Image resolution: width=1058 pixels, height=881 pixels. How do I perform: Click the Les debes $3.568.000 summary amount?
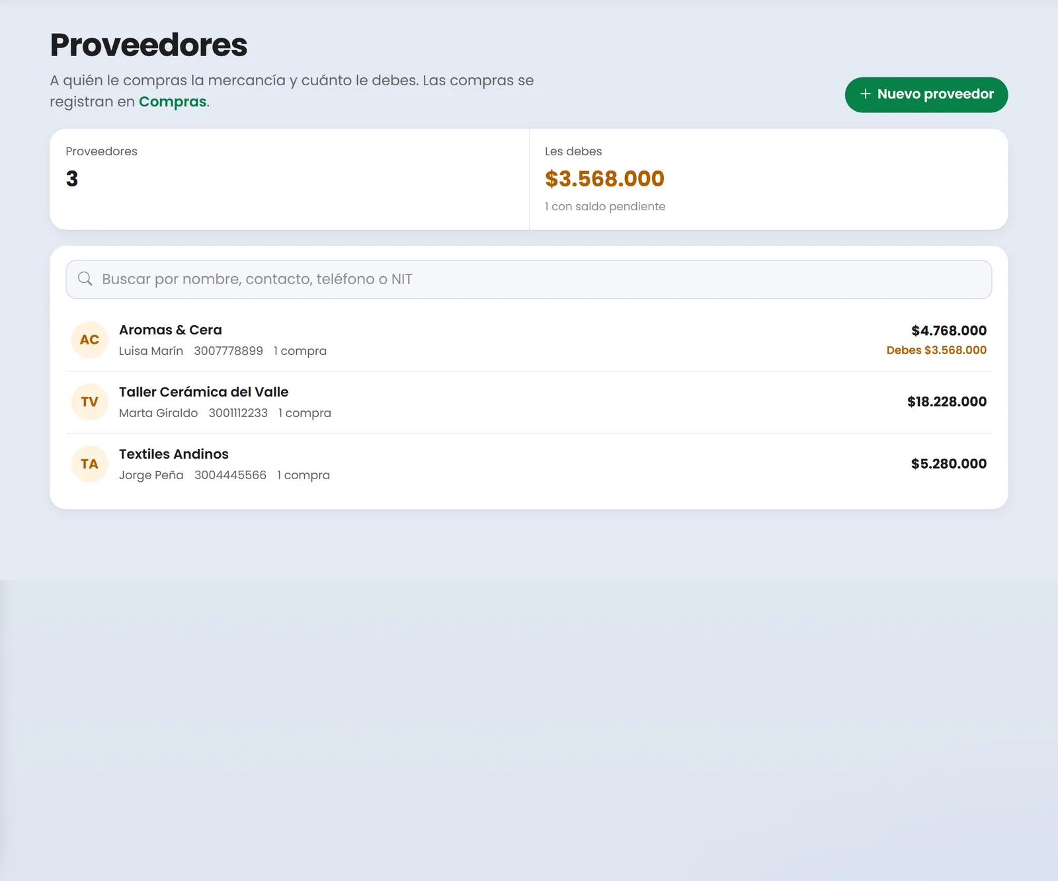click(604, 178)
